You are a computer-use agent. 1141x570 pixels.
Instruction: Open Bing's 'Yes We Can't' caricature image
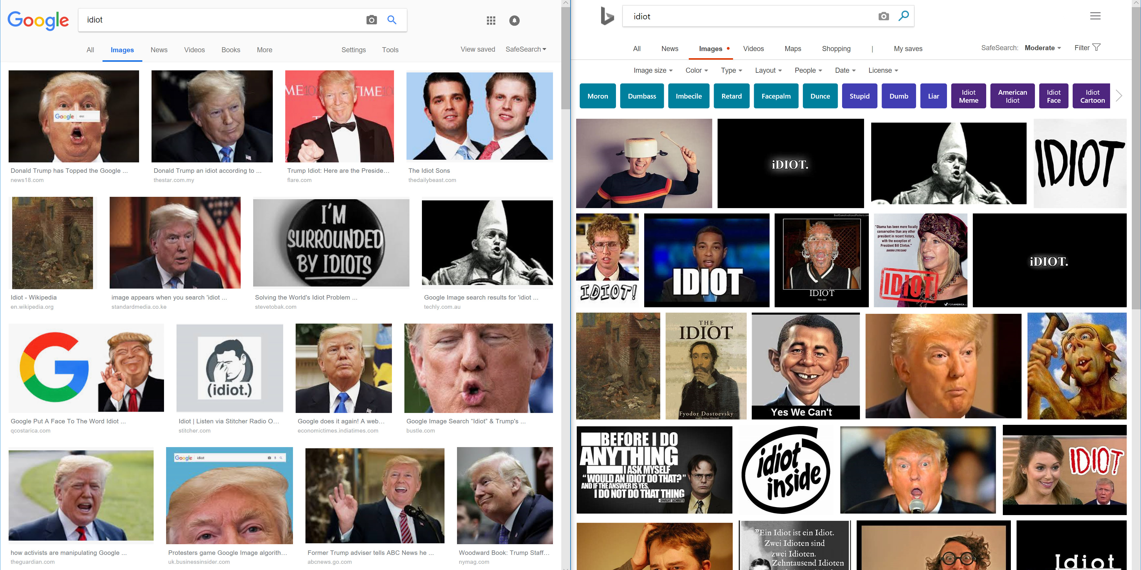click(805, 366)
